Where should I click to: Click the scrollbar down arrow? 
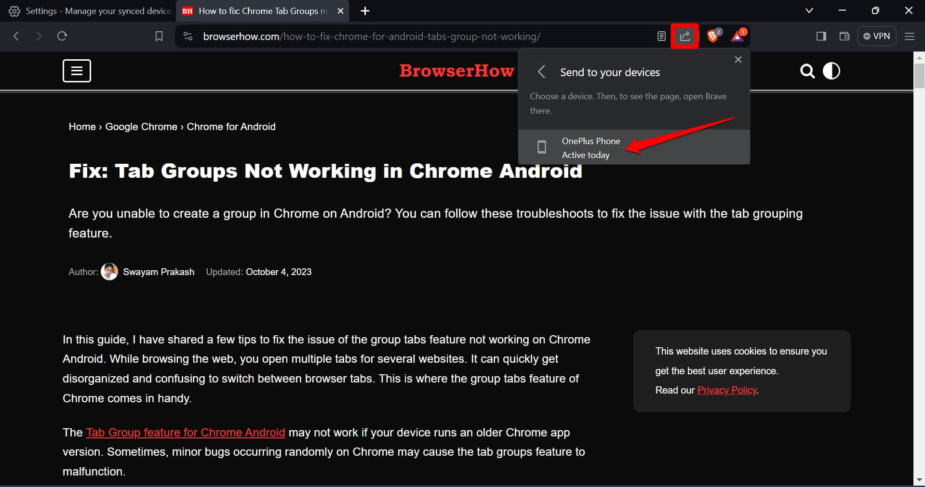coord(919,480)
